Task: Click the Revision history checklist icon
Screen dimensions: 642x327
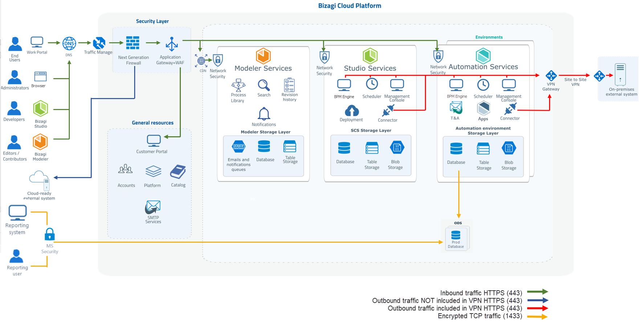Action: point(289,85)
